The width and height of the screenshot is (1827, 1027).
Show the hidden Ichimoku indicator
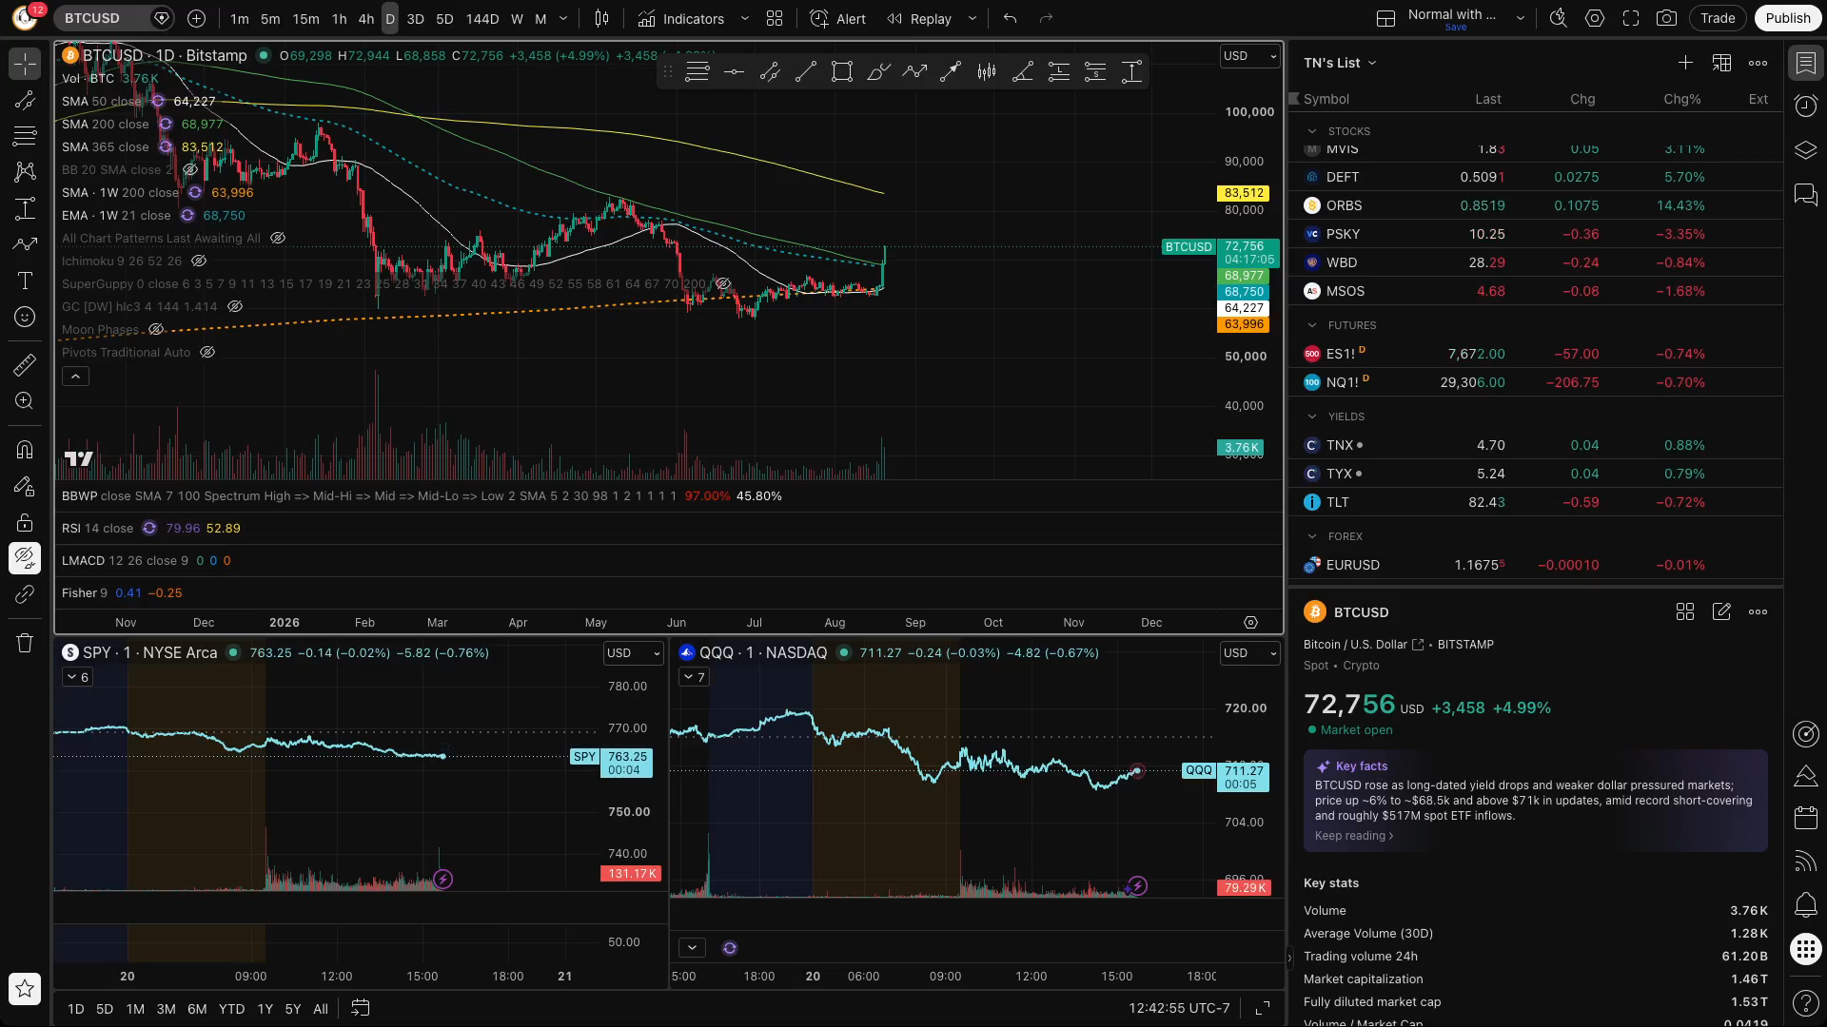pyautogui.click(x=199, y=261)
